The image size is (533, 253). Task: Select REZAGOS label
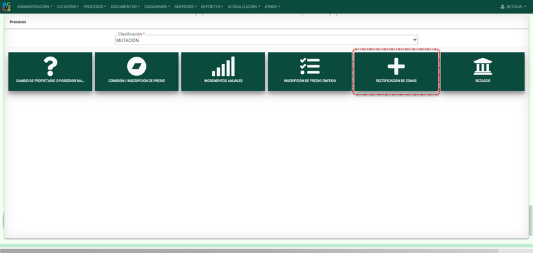point(482,81)
